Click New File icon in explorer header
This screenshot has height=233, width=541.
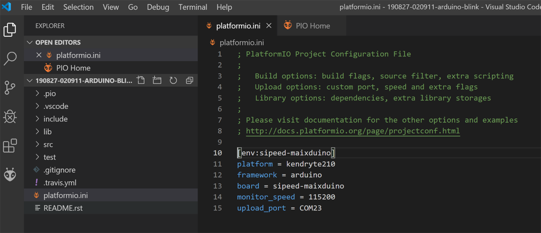(x=141, y=81)
